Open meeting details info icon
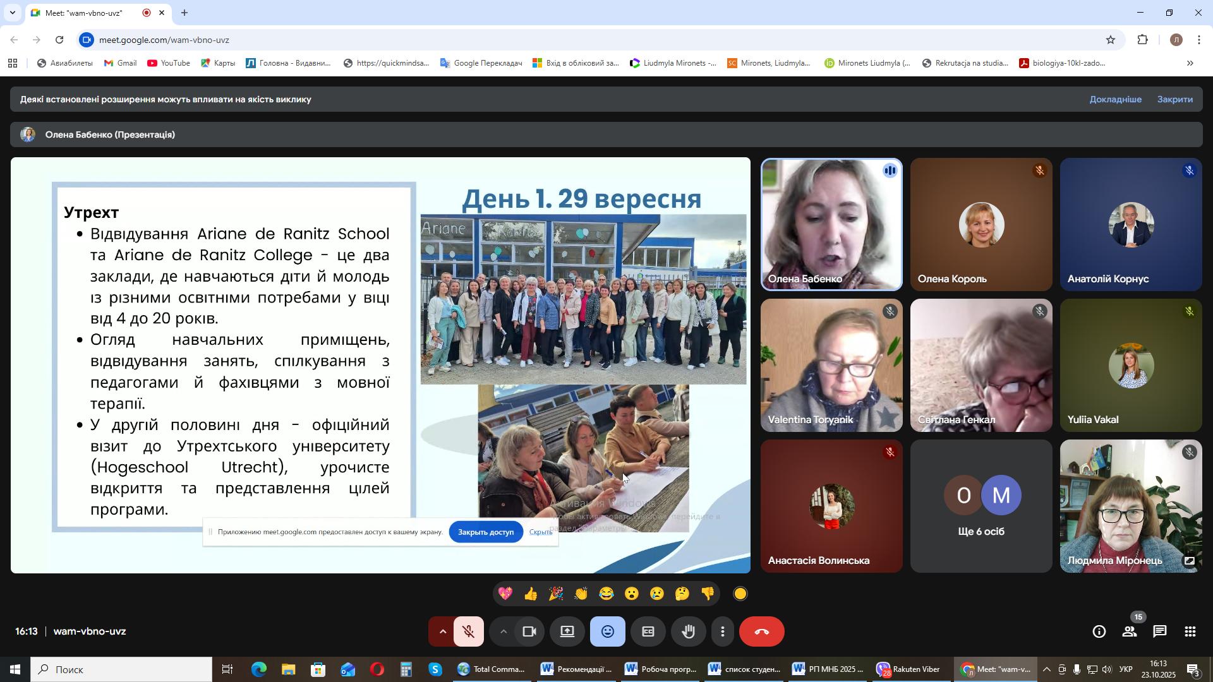The height and width of the screenshot is (682, 1213). point(1099,632)
